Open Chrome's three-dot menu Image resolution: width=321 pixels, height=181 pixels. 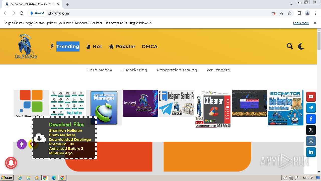pyautogui.click(x=315, y=13)
